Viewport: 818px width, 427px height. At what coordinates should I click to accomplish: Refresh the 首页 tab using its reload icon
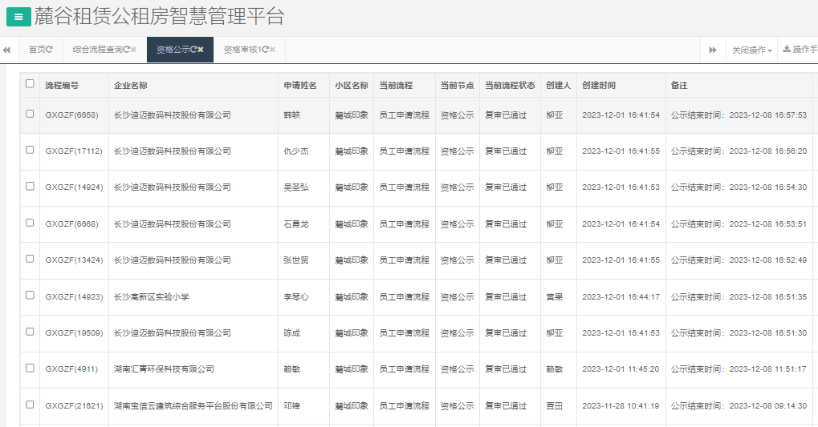[50, 50]
